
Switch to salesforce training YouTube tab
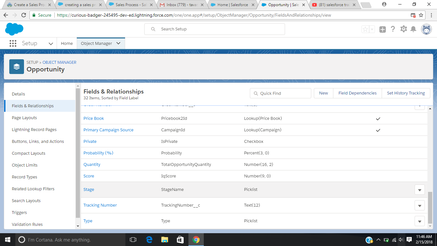[334, 5]
